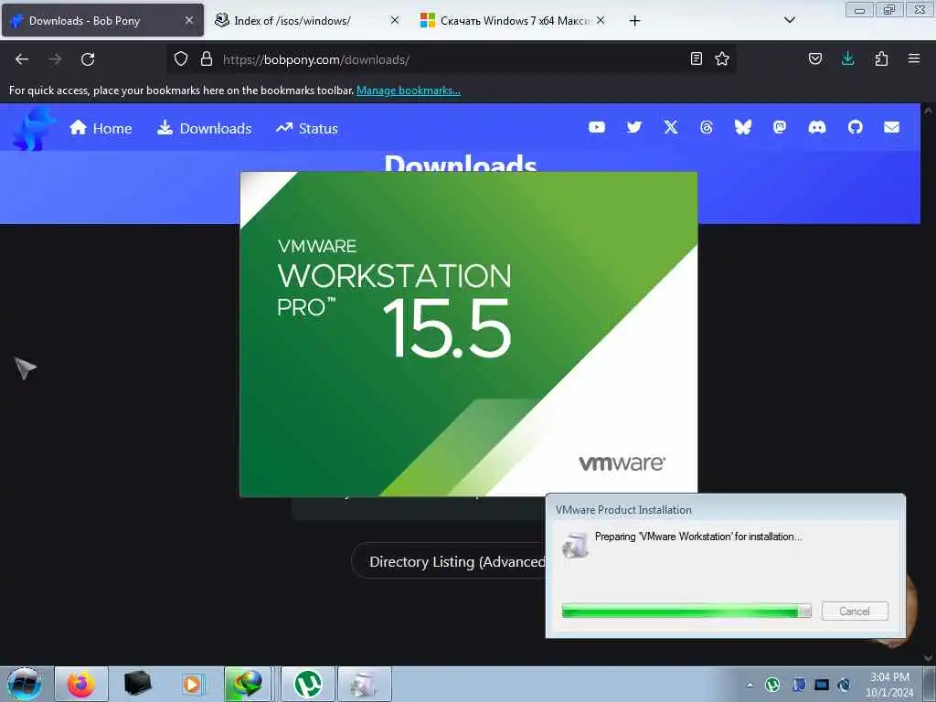
Task: View site security lock icon
Action: 207,59
